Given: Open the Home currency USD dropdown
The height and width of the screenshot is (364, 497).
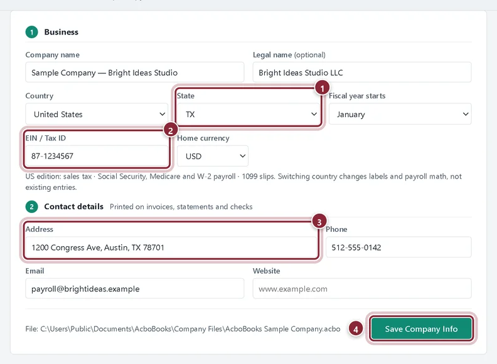Looking at the screenshot, I should [213, 156].
